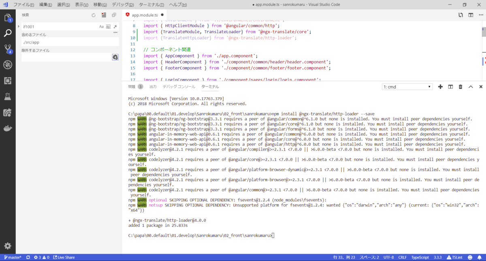Open editor More Actions ellipsis

click(481, 15)
